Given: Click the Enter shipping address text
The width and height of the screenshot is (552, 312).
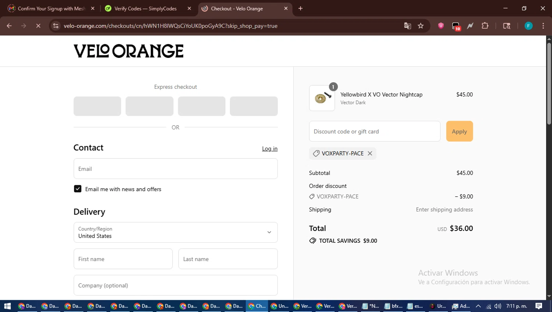Looking at the screenshot, I should [x=444, y=209].
